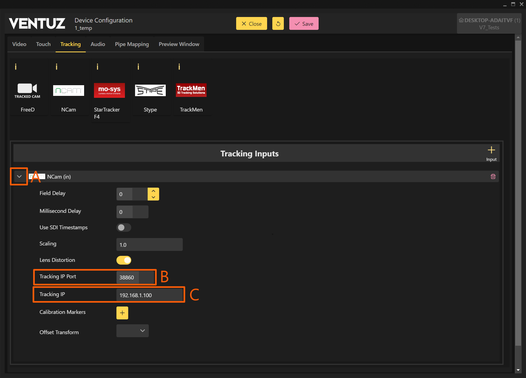The height and width of the screenshot is (378, 526).
Task: Choose the mo-sys StarTracker F4 icon
Action: 109,90
